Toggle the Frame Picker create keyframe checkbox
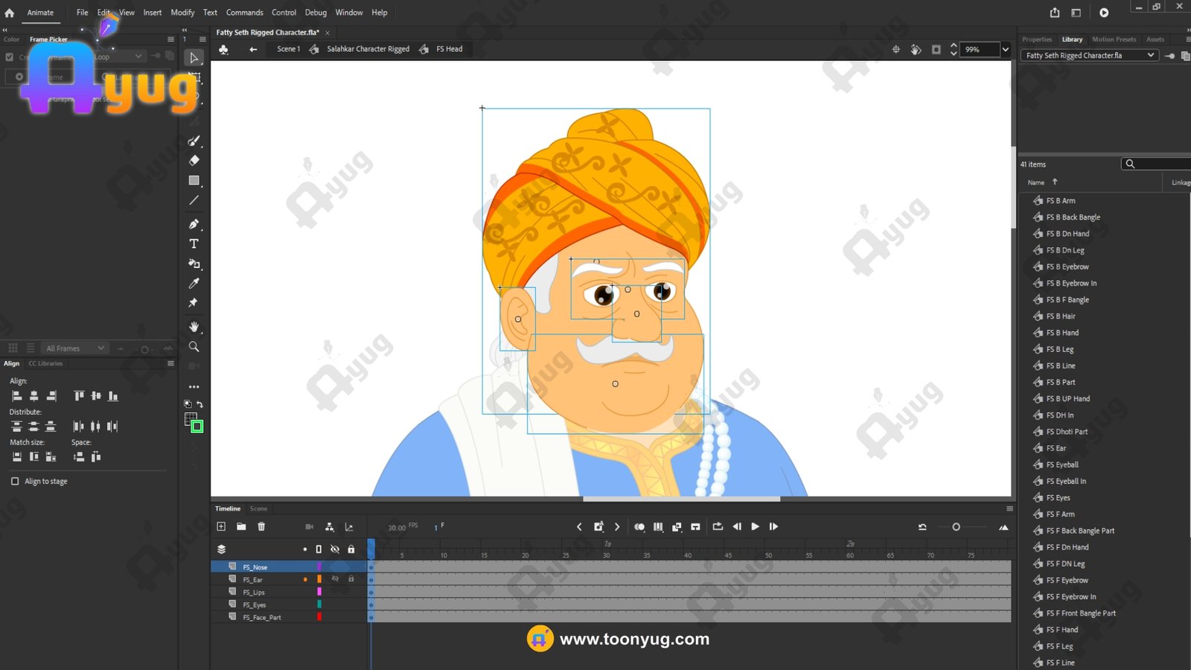Screen dimensions: 1191x670 9,57
